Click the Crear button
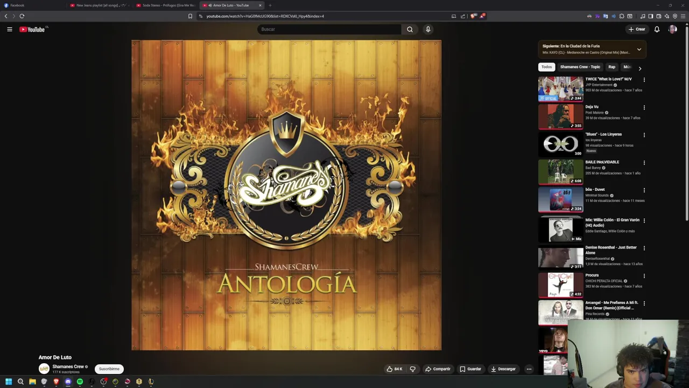The image size is (689, 388). [637, 30]
